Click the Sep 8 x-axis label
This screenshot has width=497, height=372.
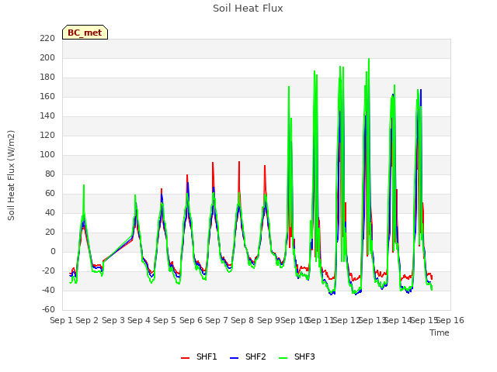tap(242, 320)
